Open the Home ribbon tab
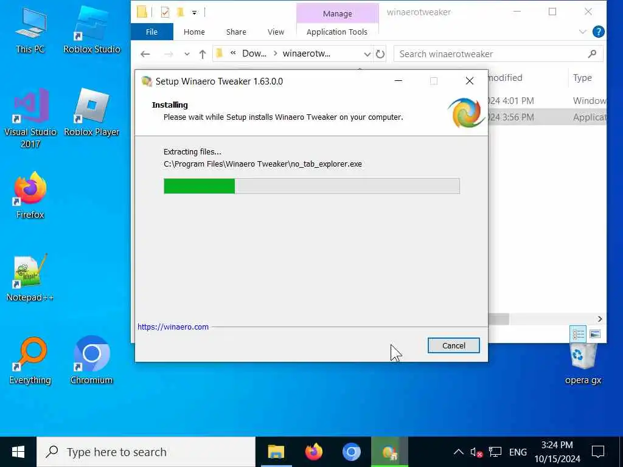Image resolution: width=623 pixels, height=467 pixels. click(194, 32)
